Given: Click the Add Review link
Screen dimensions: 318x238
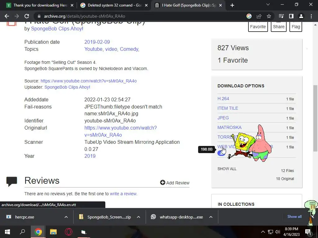Looking at the screenshot, I should pos(175,183).
